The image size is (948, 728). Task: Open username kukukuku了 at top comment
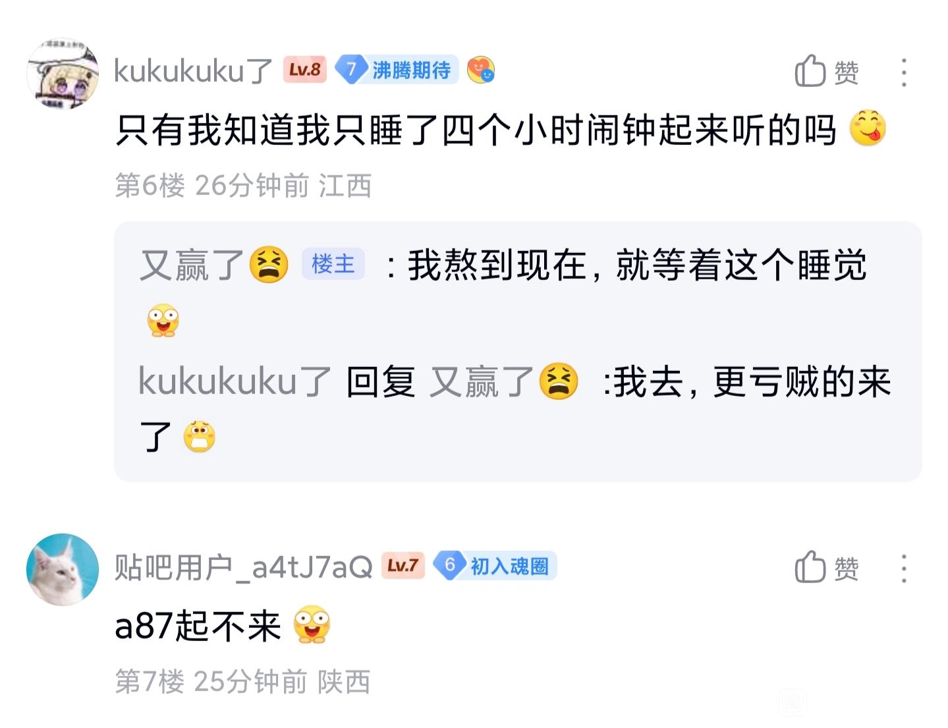pos(193,70)
